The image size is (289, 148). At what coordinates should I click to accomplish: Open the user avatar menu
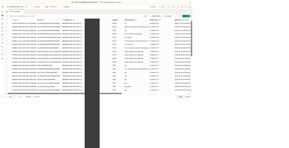tap(190, 7)
